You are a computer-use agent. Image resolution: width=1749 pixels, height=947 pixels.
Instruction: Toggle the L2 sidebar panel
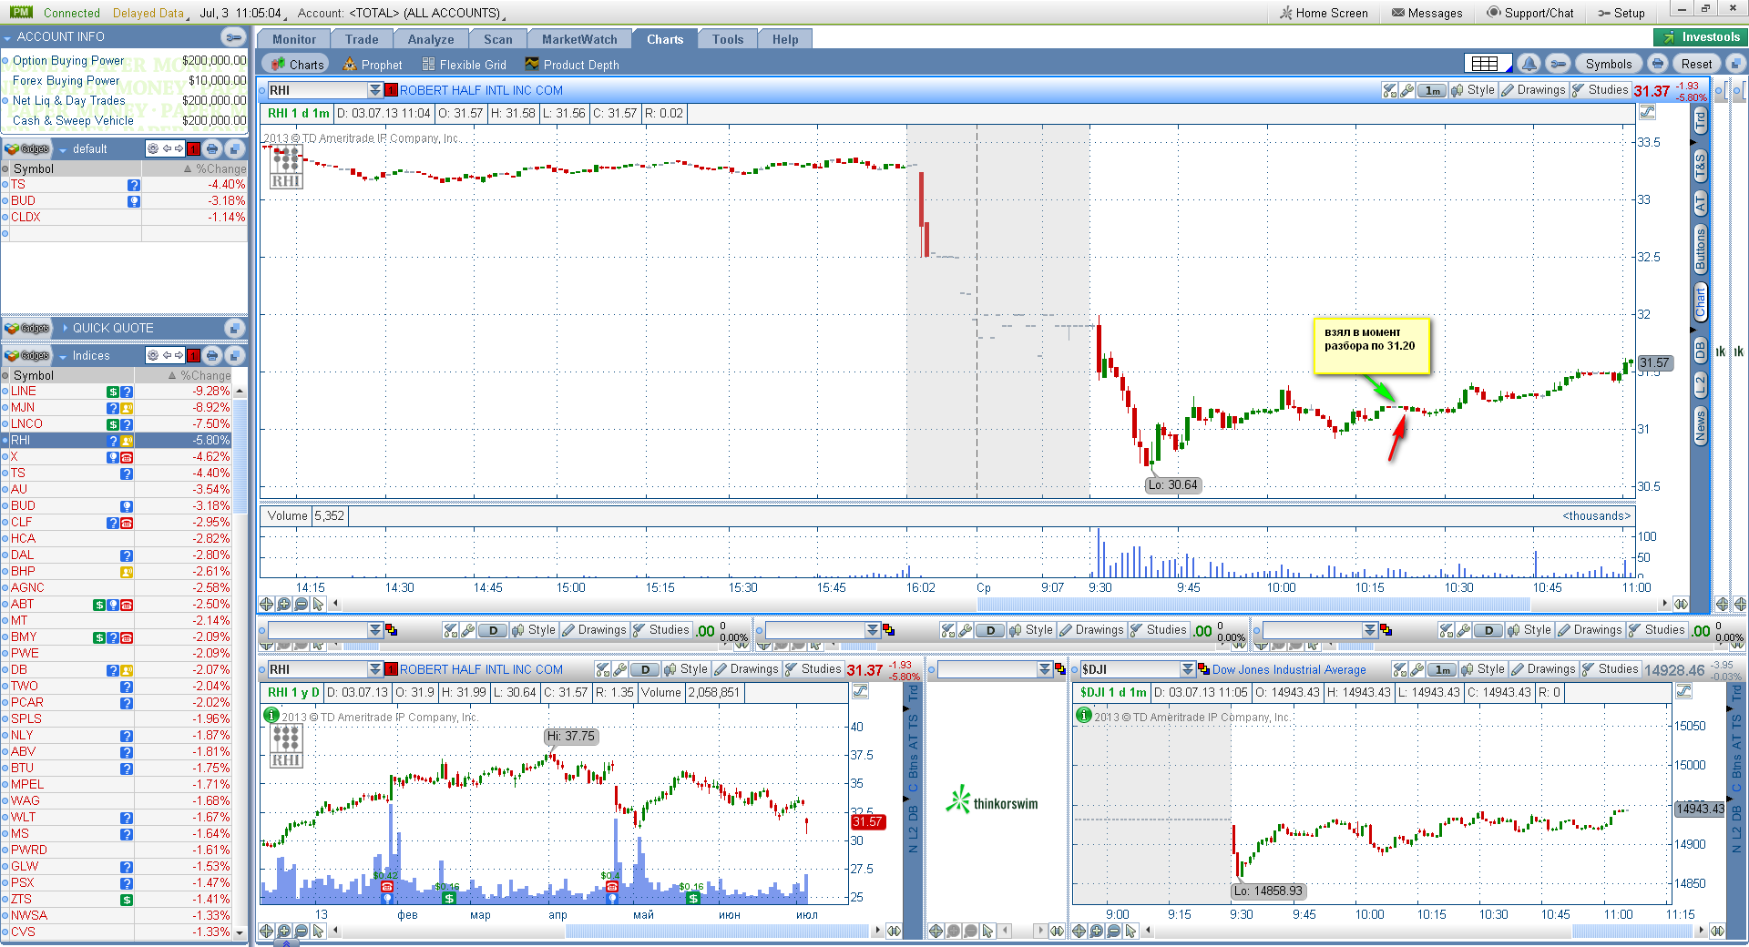click(1700, 385)
